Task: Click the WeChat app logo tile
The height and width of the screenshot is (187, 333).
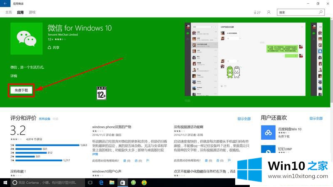Action: (27, 39)
